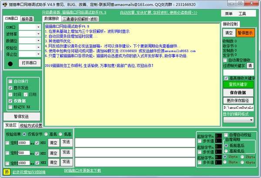Image resolution: width=261 pixels, height=178 pixels.
Task: Click the app icon in the title bar
Action: click(5, 3)
